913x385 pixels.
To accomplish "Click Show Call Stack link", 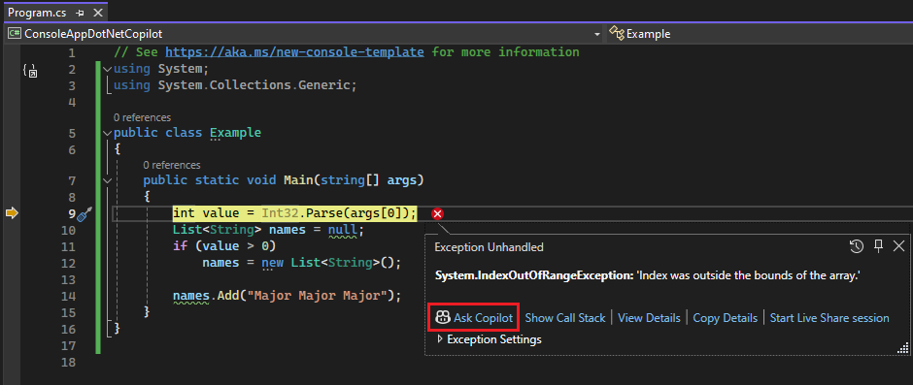I will point(565,318).
